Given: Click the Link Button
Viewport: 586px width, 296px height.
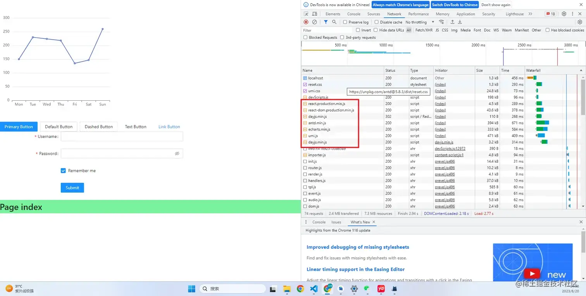Looking at the screenshot, I should (x=169, y=127).
